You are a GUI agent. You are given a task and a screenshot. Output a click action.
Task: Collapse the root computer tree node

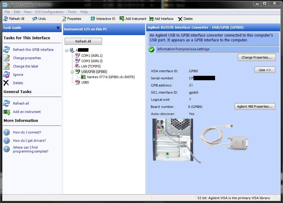tap(67, 51)
